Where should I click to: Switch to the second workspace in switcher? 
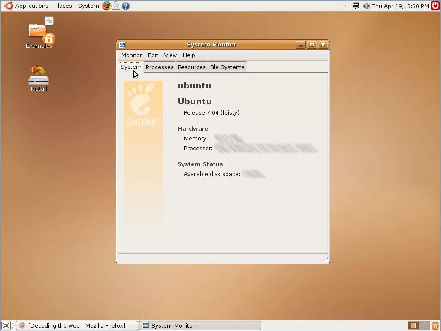(424, 326)
